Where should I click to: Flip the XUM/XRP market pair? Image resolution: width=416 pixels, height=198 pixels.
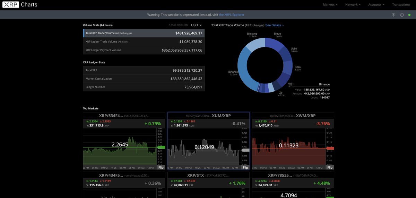(x=245, y=168)
